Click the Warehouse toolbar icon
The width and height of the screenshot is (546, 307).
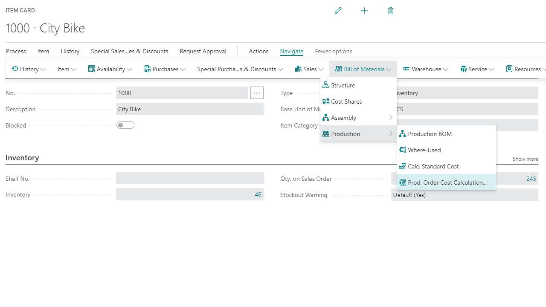[x=407, y=69]
